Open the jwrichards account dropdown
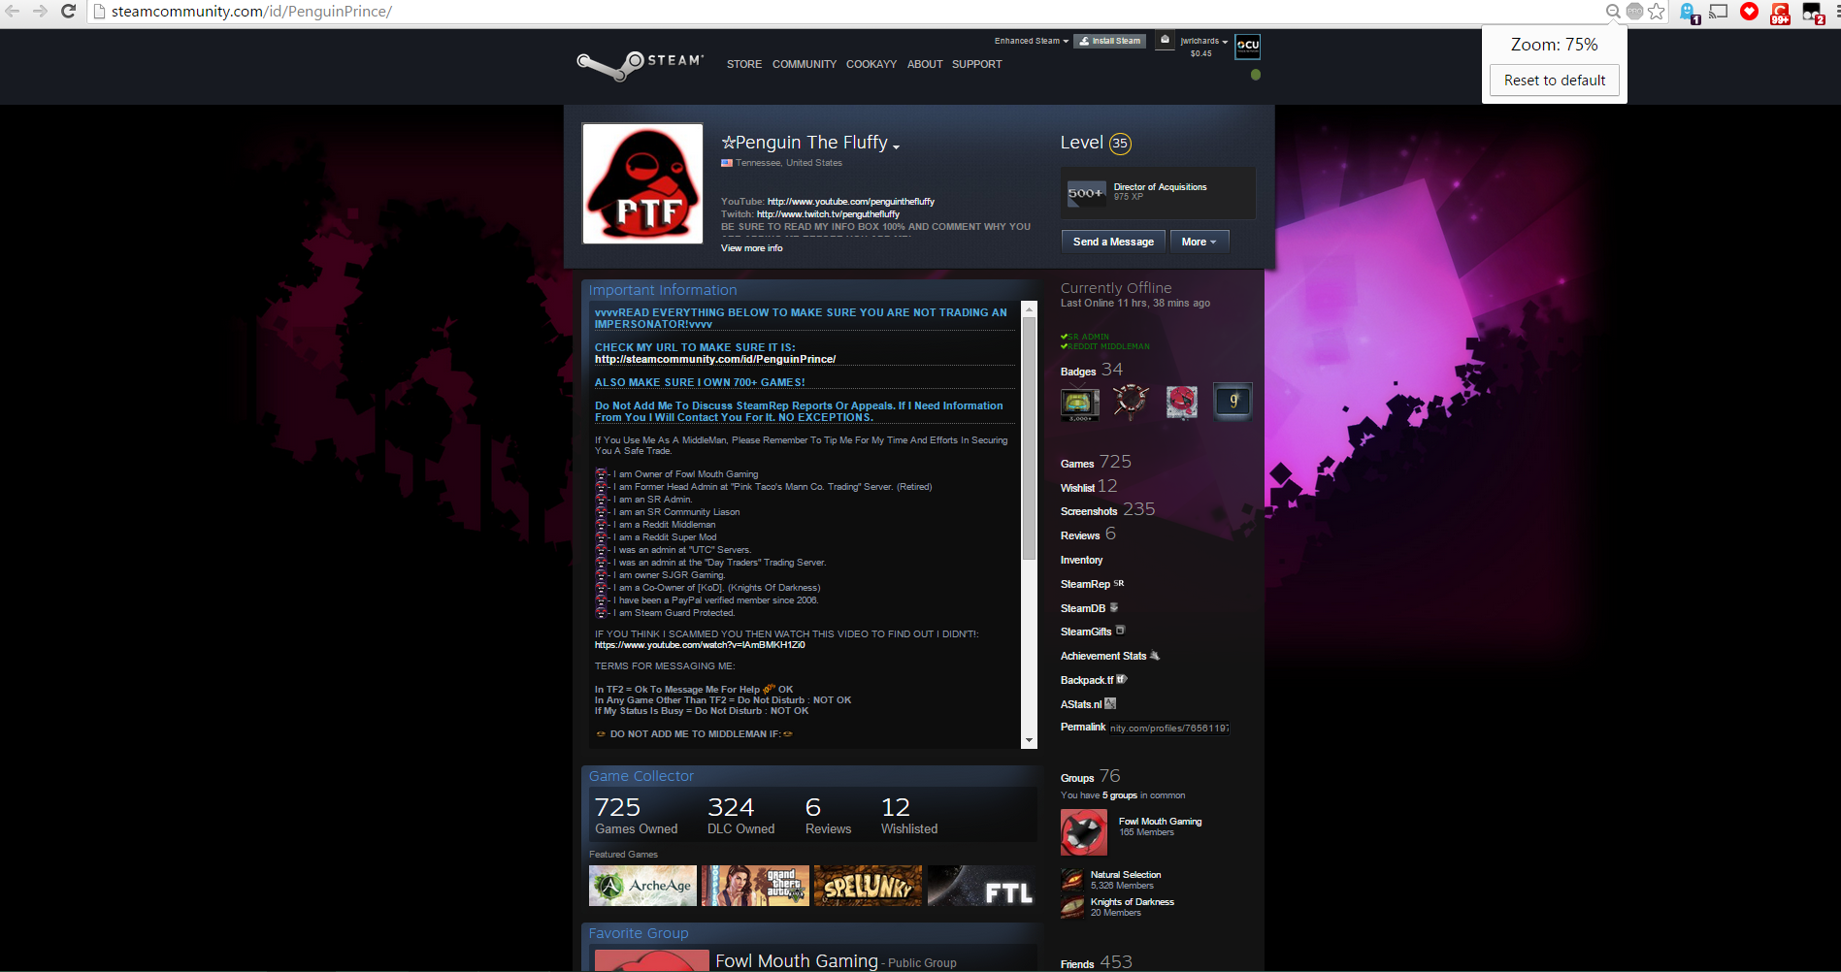The width and height of the screenshot is (1841, 972). point(1203,41)
